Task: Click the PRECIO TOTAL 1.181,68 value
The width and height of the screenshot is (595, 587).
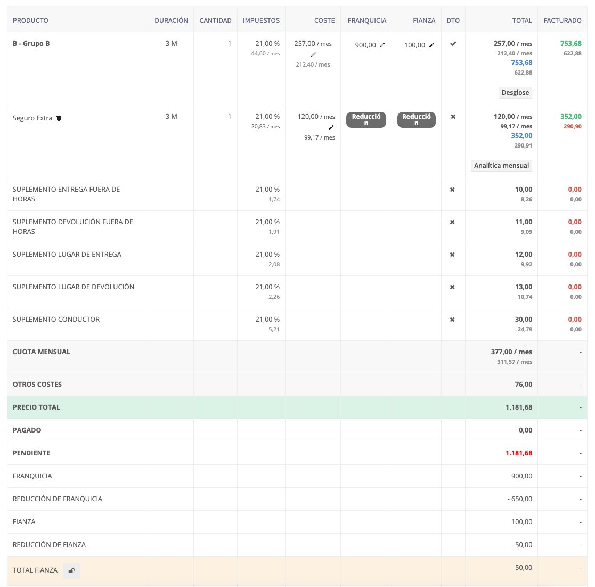Action: (519, 407)
